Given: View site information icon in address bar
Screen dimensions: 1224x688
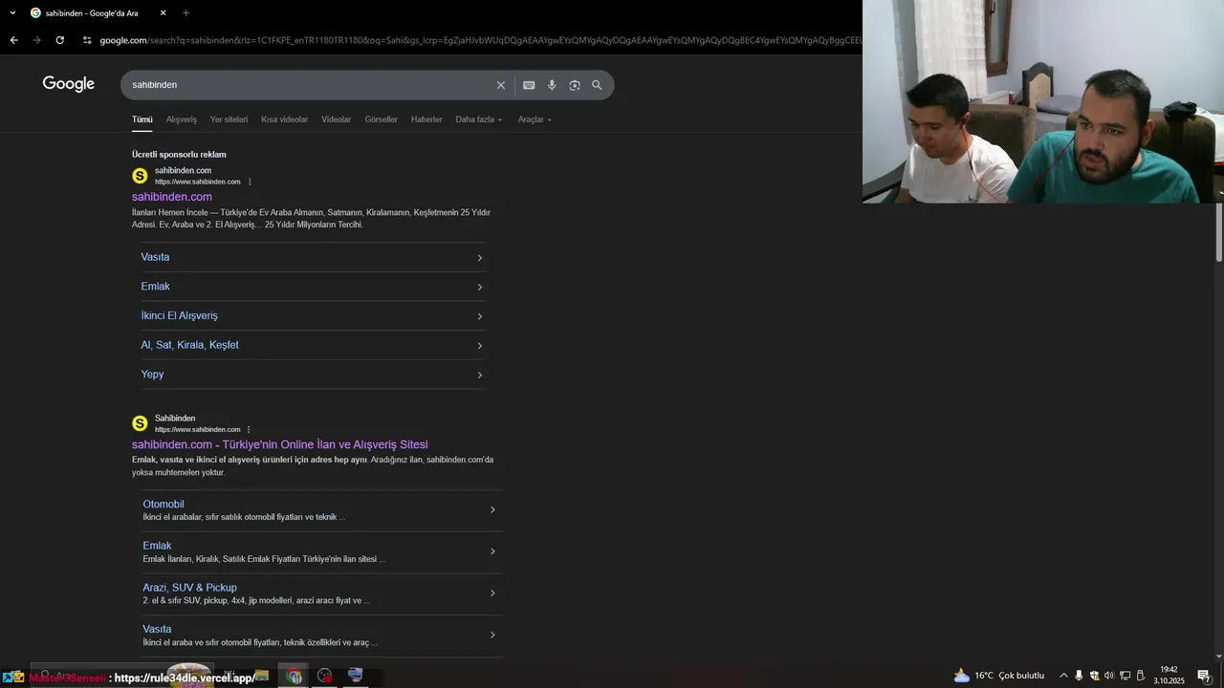Looking at the screenshot, I should tap(87, 40).
